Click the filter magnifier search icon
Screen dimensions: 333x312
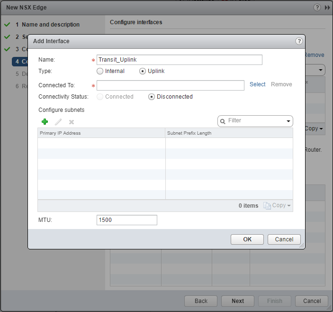tap(222, 121)
